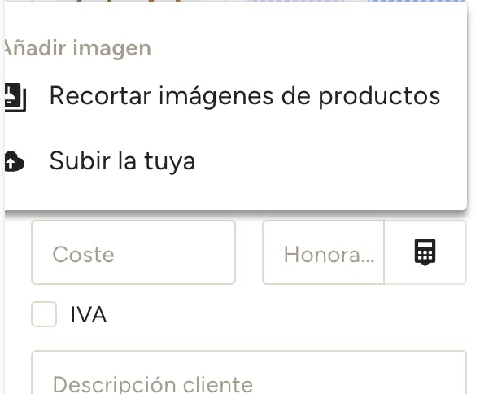
Task: Place cursor in the Coste box
Action: tap(133, 253)
